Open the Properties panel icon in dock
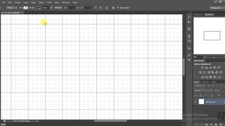The image size is (225, 126). 189,29
